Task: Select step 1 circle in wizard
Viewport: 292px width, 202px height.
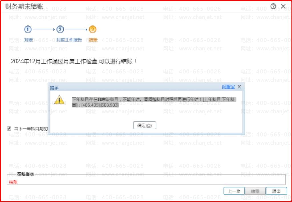Action: 28,29
